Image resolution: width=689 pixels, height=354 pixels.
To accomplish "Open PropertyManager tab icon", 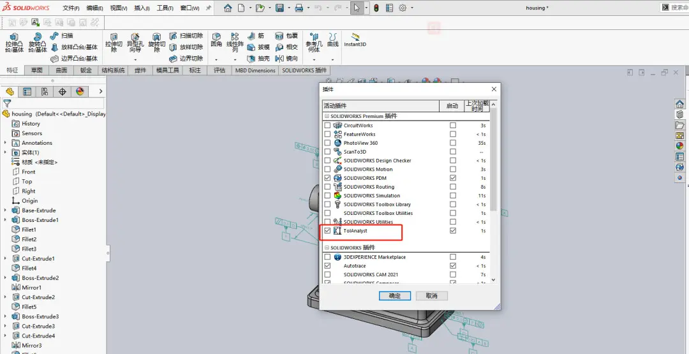I will [x=27, y=91].
